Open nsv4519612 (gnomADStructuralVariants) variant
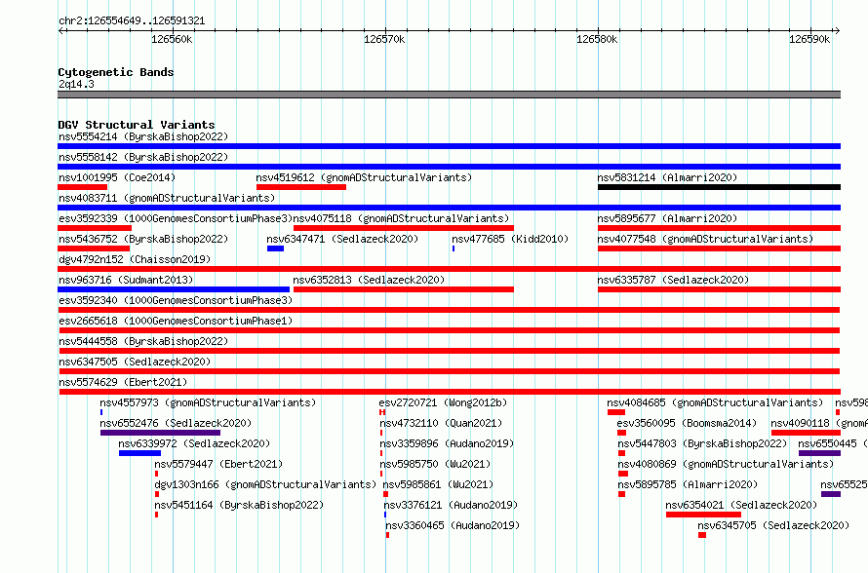The image size is (868, 573). click(x=364, y=177)
